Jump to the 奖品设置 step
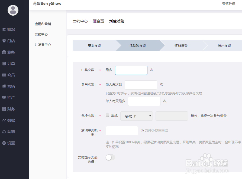 181,45
